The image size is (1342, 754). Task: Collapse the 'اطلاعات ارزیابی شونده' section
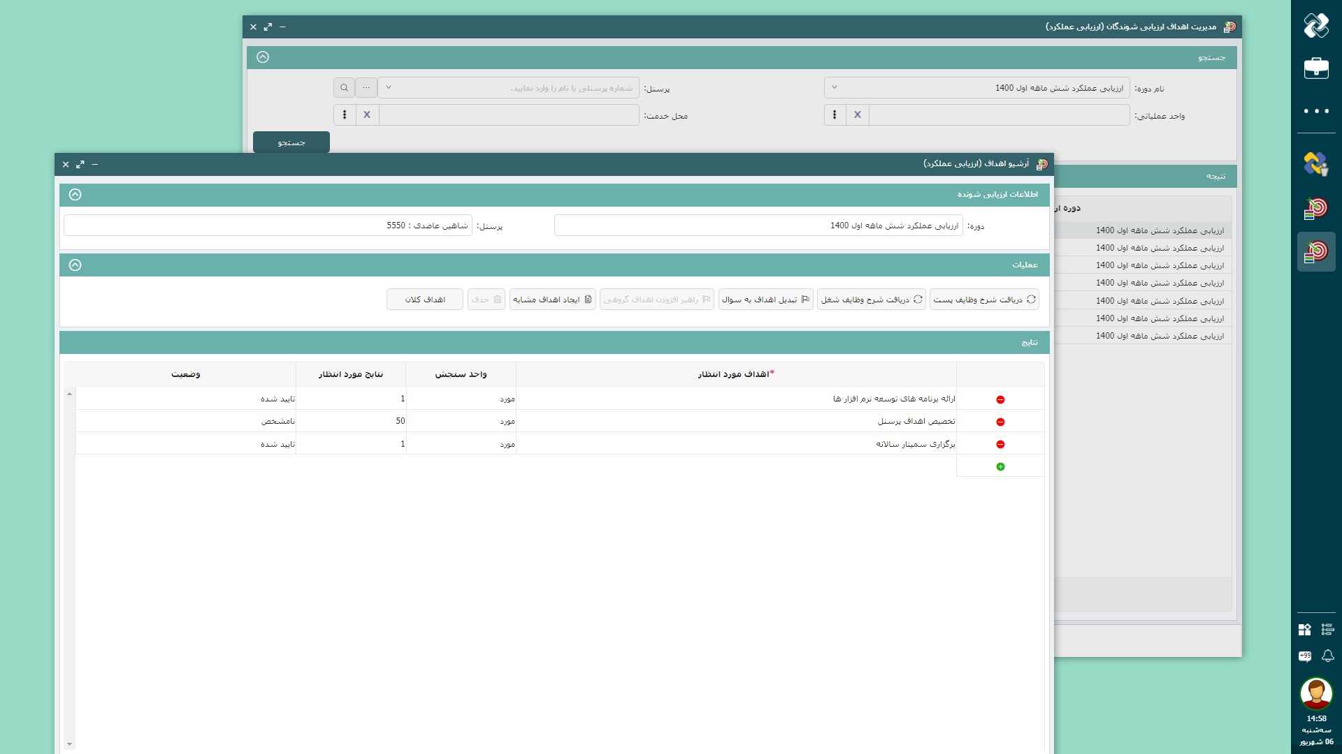click(x=75, y=195)
